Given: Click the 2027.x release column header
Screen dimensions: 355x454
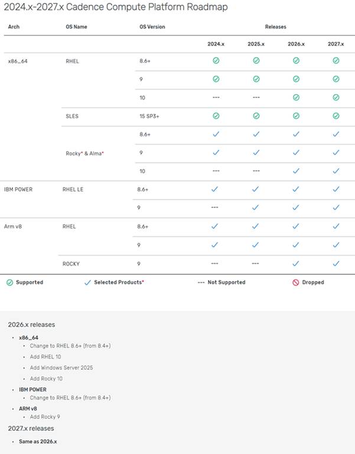Looking at the screenshot, I should (336, 44).
